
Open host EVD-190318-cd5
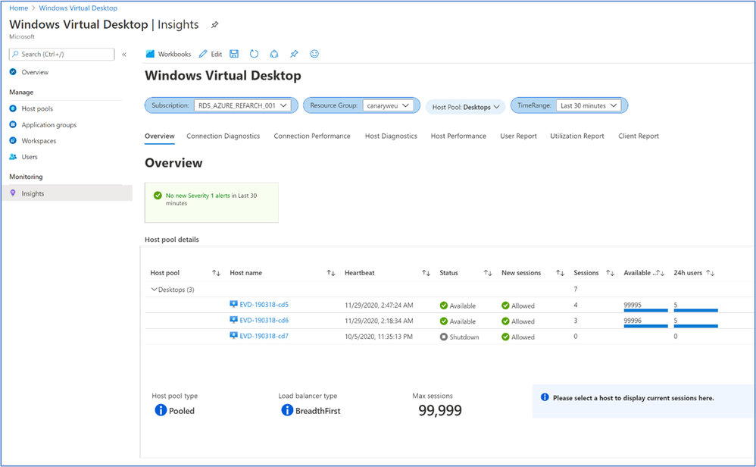point(264,305)
